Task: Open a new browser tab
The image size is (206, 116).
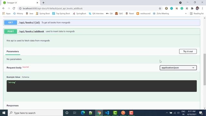Action: (43, 3)
